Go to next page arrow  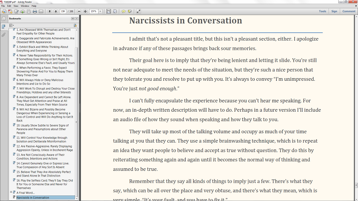(x=56, y=12)
